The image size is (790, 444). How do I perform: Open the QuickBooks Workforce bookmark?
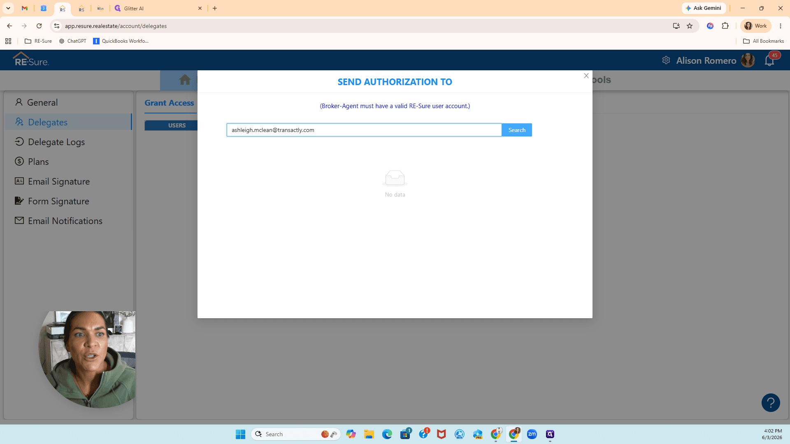coord(121,41)
